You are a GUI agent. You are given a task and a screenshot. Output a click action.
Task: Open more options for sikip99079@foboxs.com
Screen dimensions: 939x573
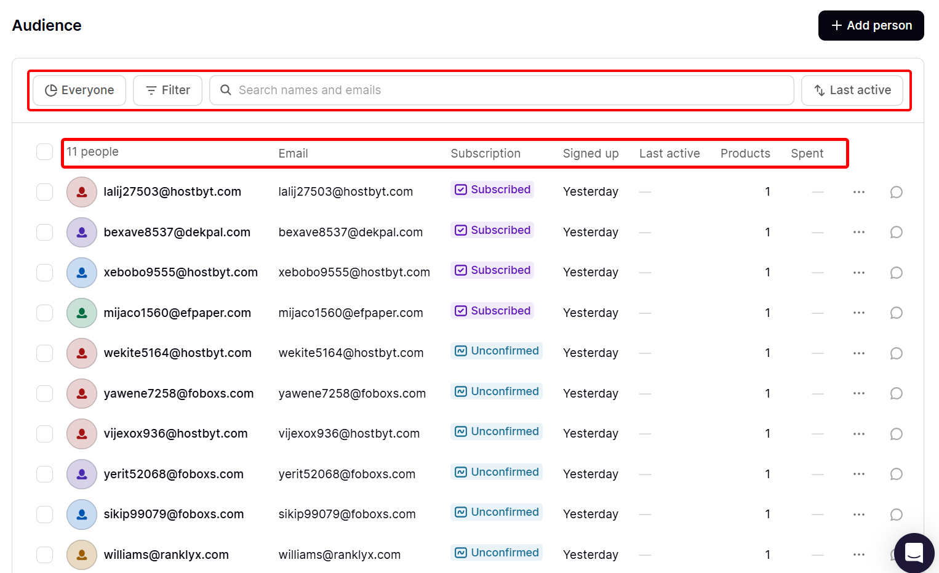[x=859, y=515]
